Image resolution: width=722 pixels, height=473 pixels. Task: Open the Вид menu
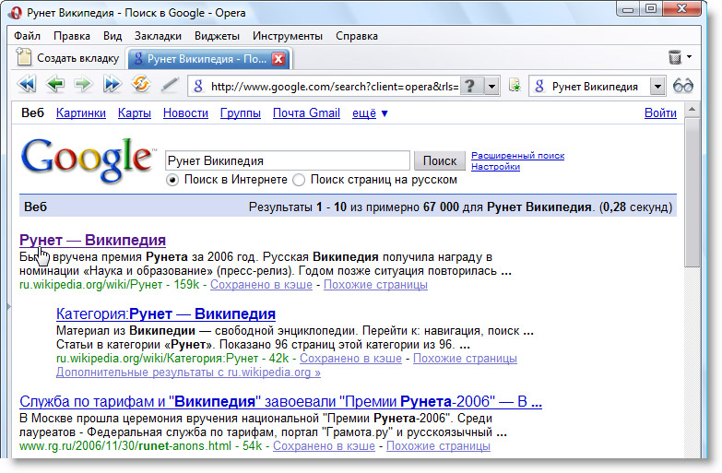pyautogui.click(x=112, y=36)
